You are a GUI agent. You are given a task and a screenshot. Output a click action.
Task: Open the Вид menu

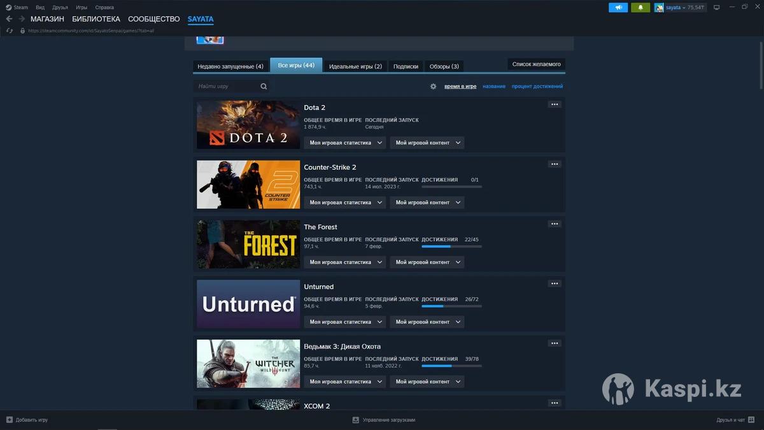point(40,8)
